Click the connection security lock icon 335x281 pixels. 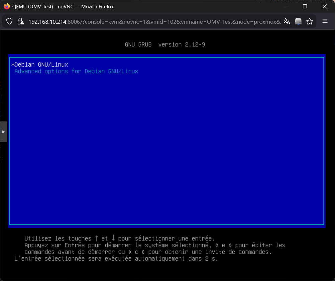pyautogui.click(x=21, y=21)
